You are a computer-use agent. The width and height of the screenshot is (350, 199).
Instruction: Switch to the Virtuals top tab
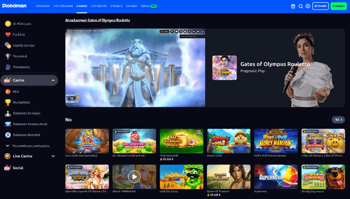(116, 6)
